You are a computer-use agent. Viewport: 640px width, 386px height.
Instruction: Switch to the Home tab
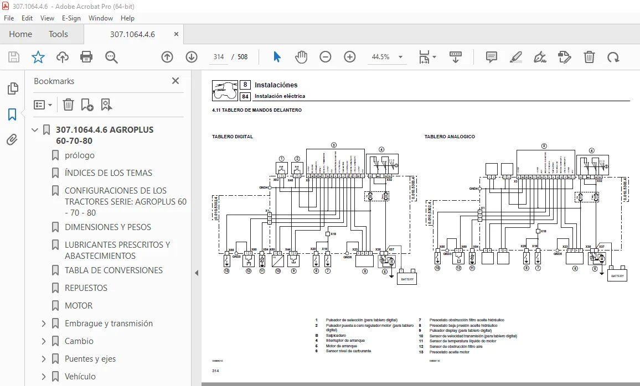click(20, 34)
